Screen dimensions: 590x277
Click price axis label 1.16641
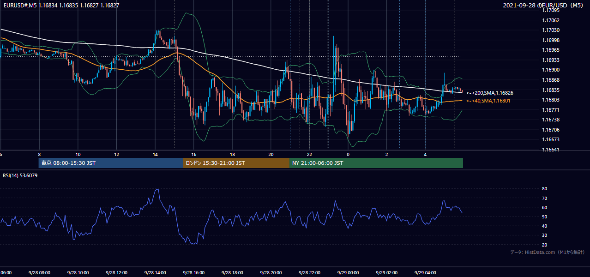(551, 150)
